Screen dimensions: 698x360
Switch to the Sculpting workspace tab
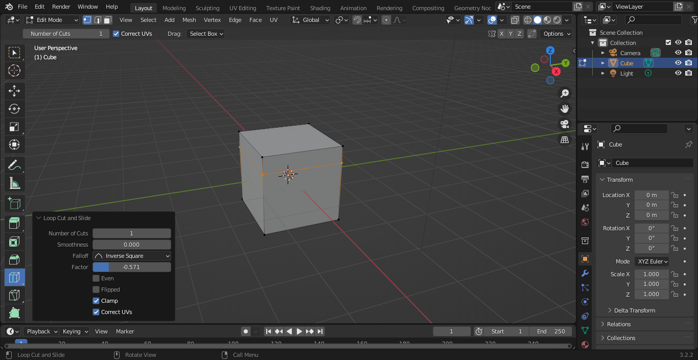pos(207,8)
